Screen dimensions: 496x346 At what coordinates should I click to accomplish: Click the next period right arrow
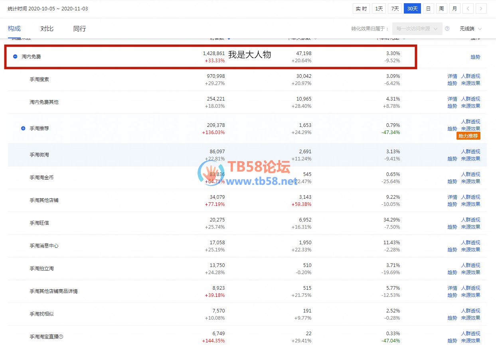(481, 8)
